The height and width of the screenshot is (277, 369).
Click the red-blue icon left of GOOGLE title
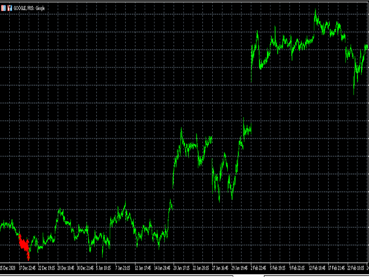tap(10, 8)
